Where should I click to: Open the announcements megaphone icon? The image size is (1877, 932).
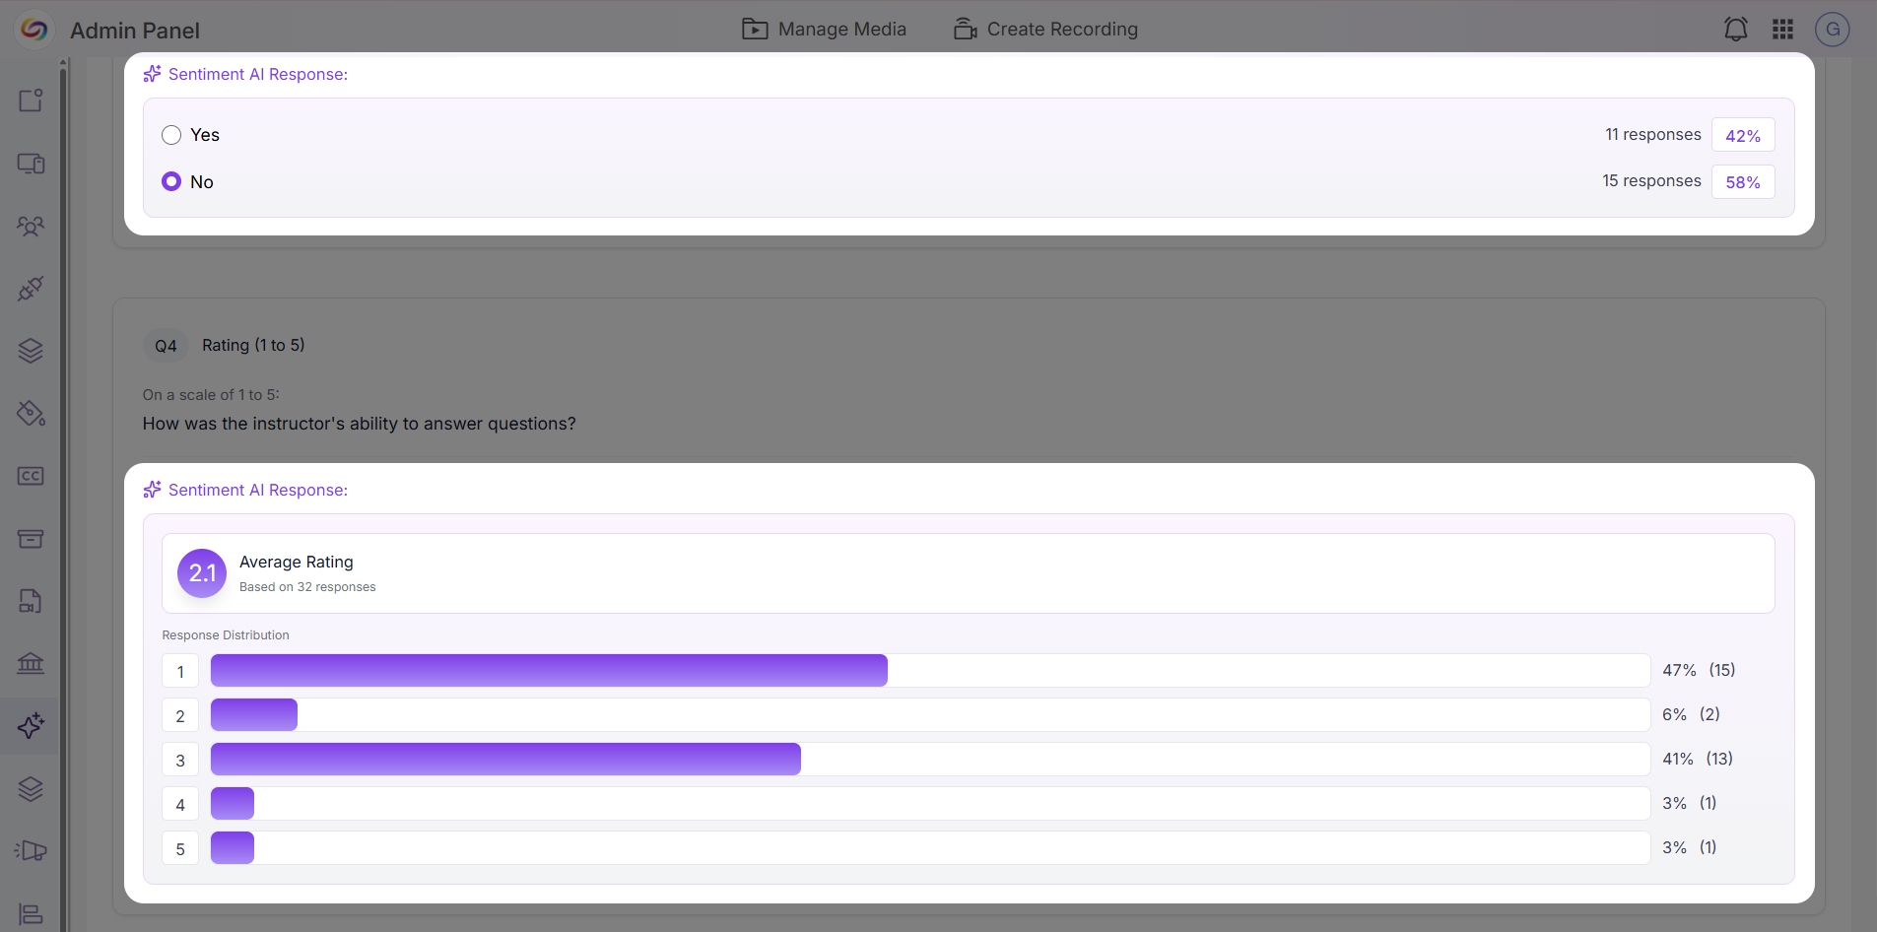(31, 850)
